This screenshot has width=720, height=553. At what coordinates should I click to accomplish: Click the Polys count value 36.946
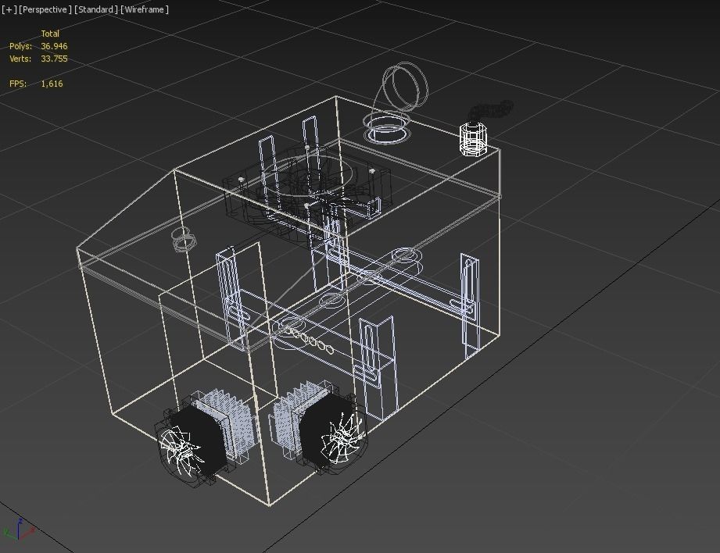click(54, 46)
